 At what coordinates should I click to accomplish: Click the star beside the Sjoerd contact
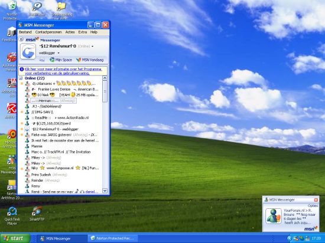pyautogui.click(x=22, y=123)
